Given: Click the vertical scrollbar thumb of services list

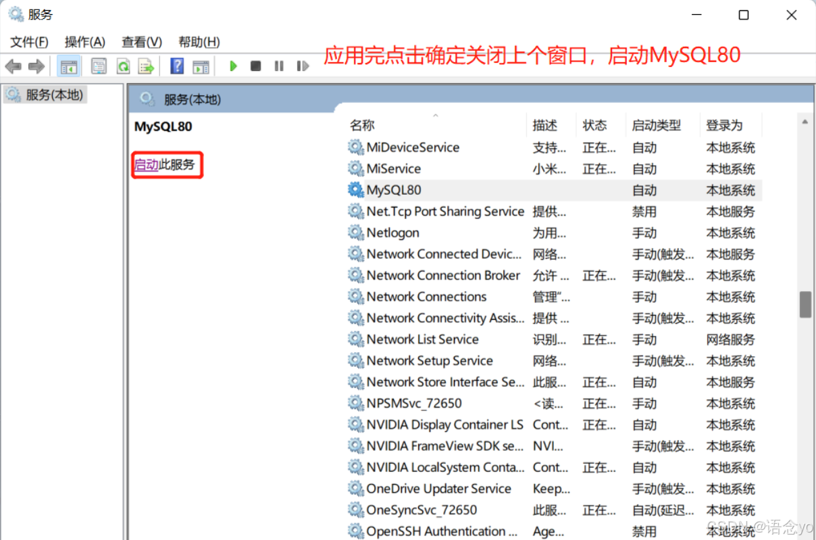Looking at the screenshot, I should [805, 304].
